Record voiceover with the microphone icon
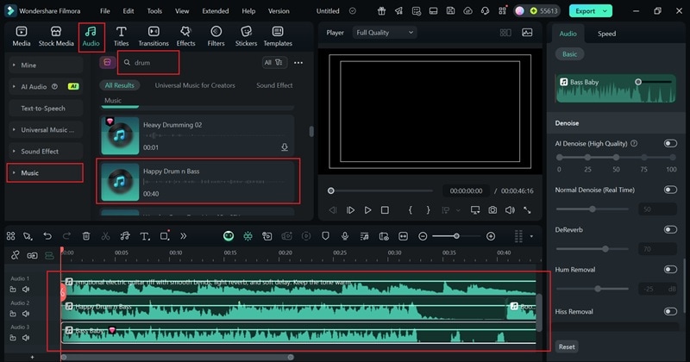Screen dimensions: 690x362 [x=345, y=236]
